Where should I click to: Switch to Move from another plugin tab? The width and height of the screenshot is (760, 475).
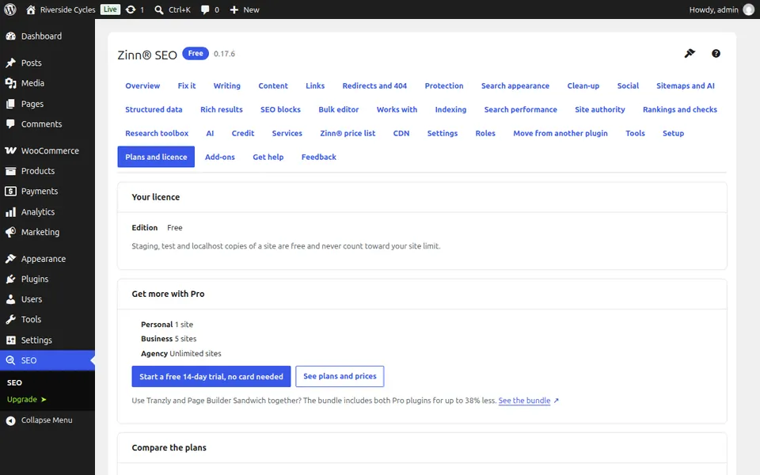point(560,133)
